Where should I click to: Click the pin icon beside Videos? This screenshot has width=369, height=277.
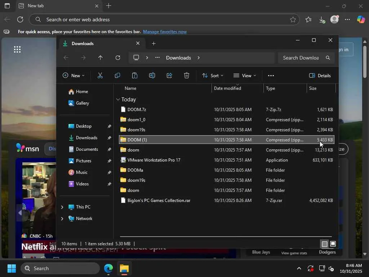[x=109, y=184]
